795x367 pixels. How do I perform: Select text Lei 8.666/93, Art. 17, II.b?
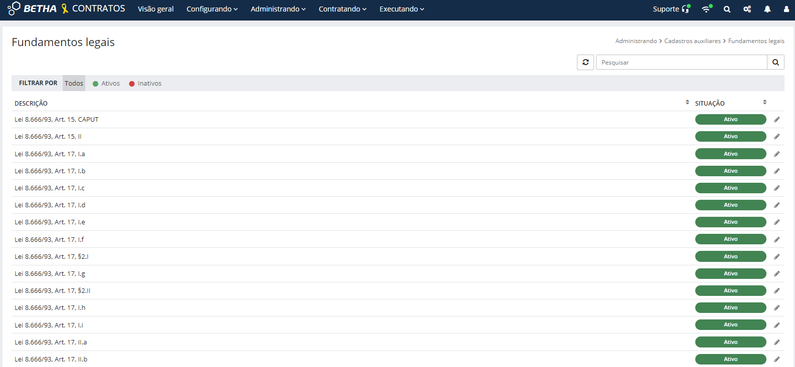point(51,359)
